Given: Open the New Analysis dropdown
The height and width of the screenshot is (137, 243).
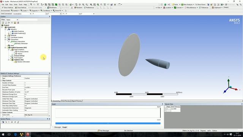Looking at the screenshot, I should pyautogui.click(x=188, y=5).
